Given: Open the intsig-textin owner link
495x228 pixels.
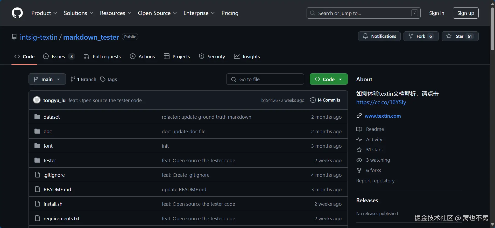Looking at the screenshot, I should click(39, 37).
